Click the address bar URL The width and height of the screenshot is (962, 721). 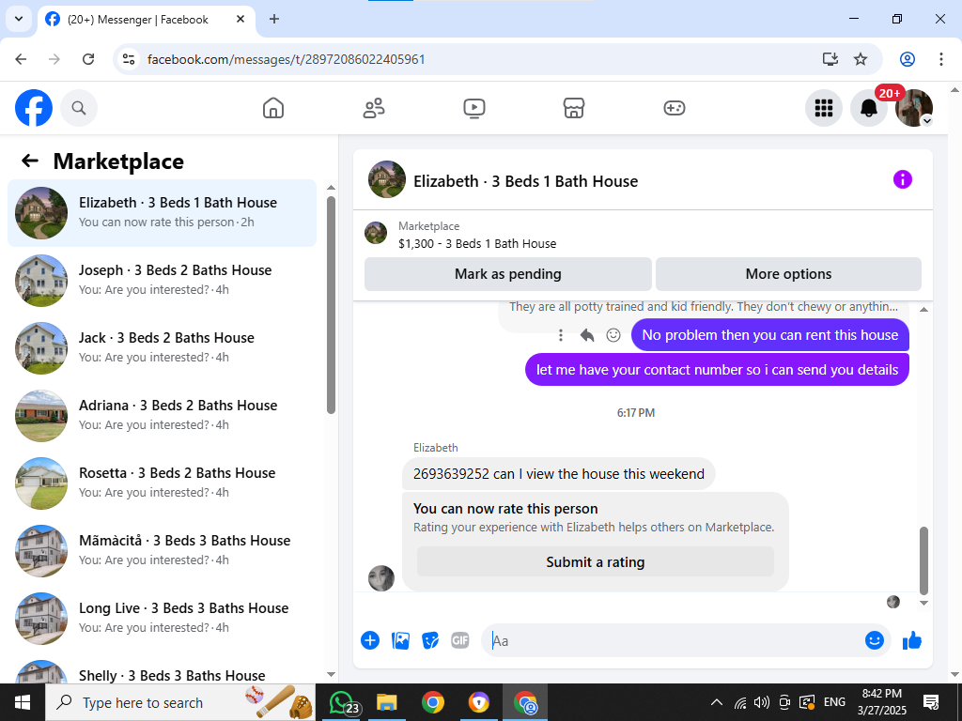click(286, 59)
